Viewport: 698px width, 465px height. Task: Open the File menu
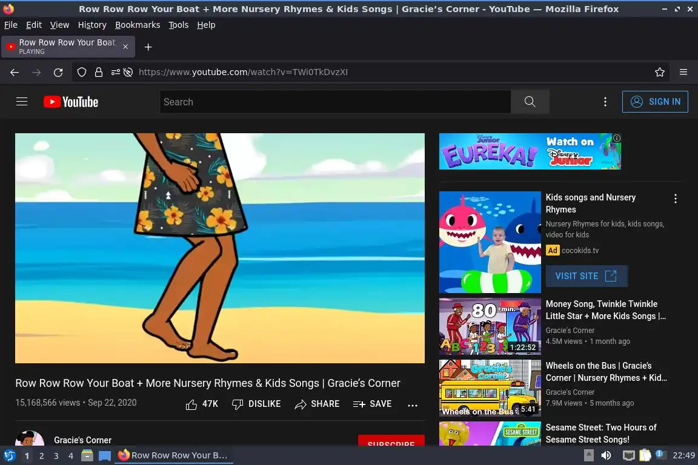click(11, 25)
